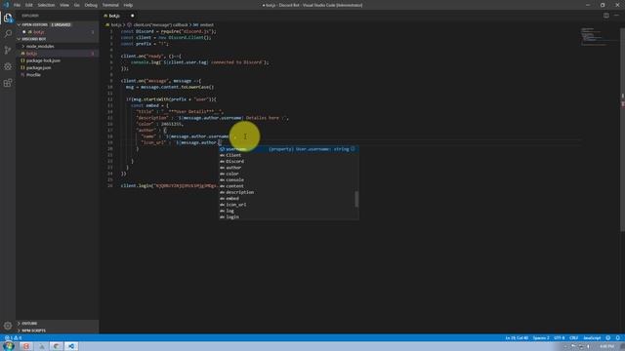625x351 pixels.
Task: Choose the console autocomplete suggestion
Action: click(288, 179)
